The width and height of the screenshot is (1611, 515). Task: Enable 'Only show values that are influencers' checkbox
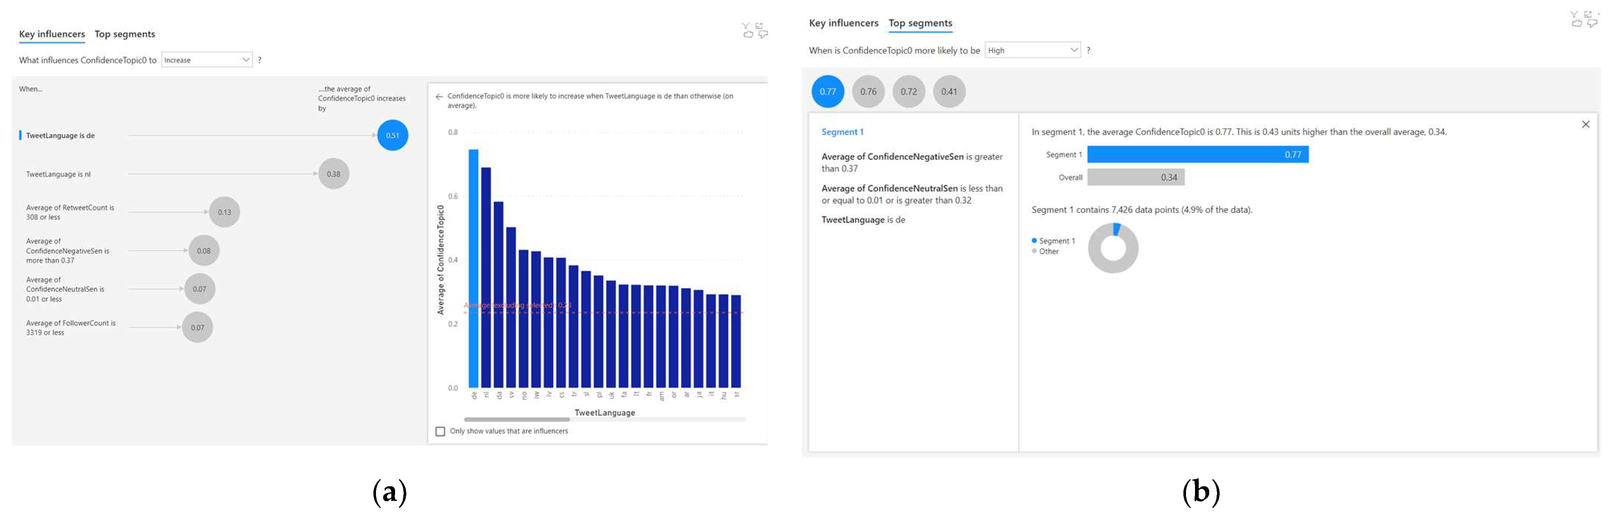click(x=440, y=431)
